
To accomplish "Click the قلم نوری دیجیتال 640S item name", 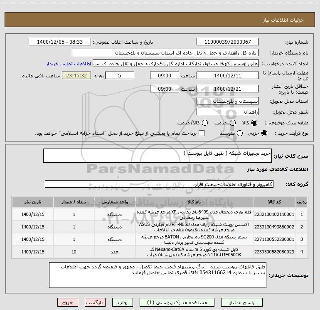I will coord(194,214).
